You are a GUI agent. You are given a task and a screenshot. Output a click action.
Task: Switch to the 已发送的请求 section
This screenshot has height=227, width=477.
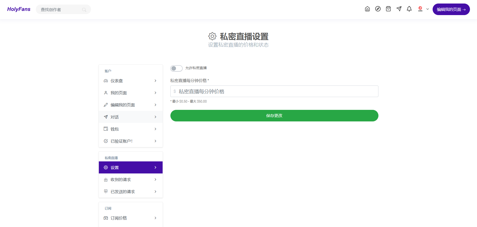131,191
